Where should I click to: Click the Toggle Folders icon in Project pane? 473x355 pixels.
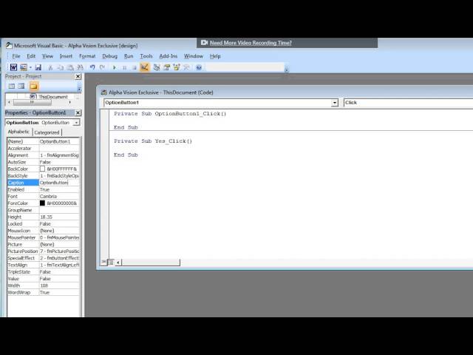33,87
